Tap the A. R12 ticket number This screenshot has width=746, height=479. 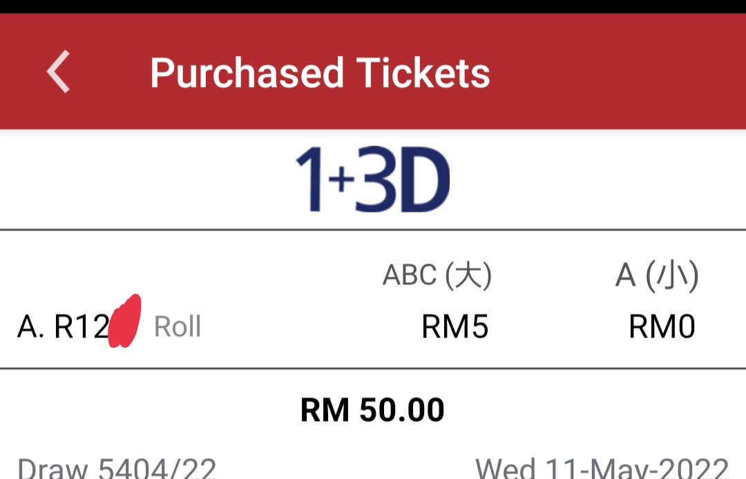click(64, 327)
